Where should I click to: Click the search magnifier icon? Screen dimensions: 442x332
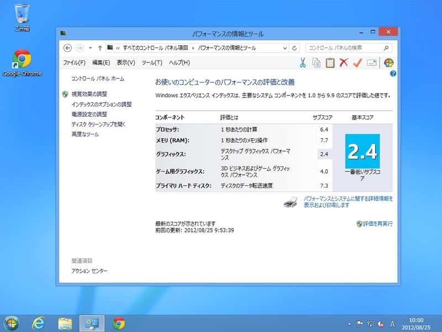[386, 48]
